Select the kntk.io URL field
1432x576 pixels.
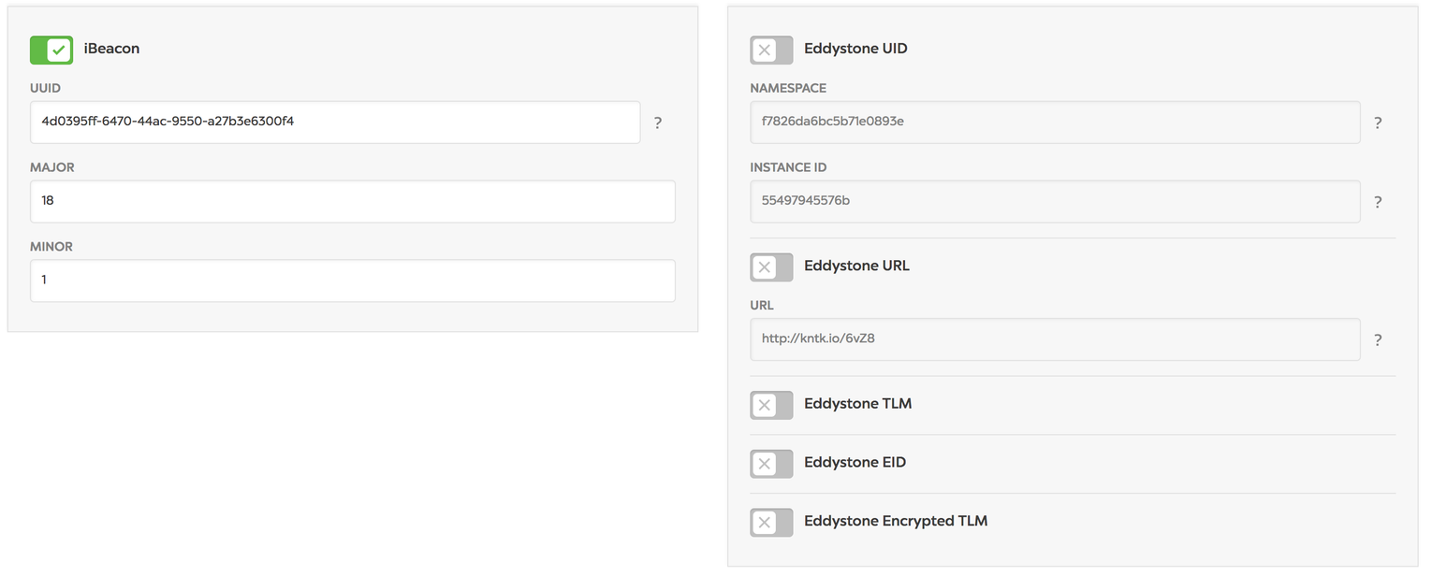tap(1055, 339)
